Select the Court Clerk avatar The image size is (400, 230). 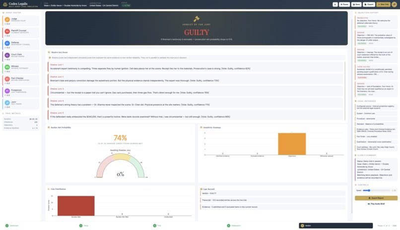point(7,56)
